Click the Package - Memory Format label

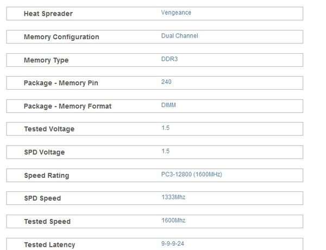coord(67,107)
